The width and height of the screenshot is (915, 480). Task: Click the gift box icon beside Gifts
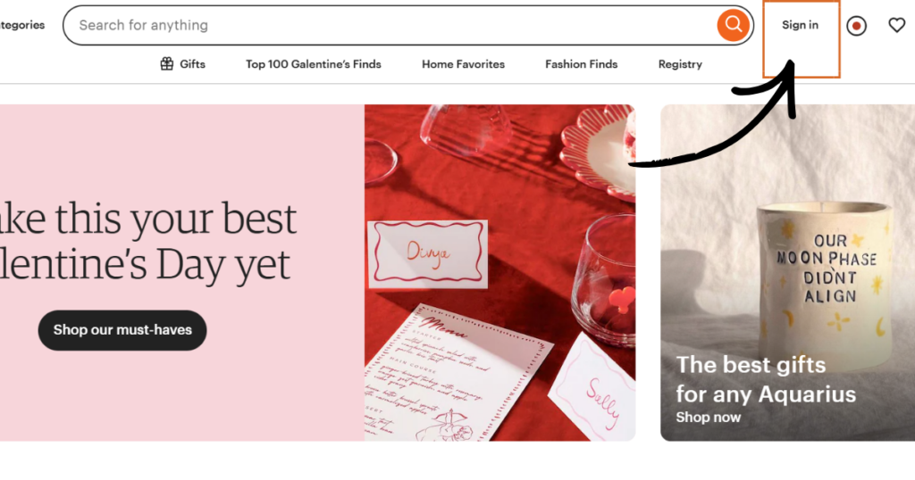pos(167,63)
